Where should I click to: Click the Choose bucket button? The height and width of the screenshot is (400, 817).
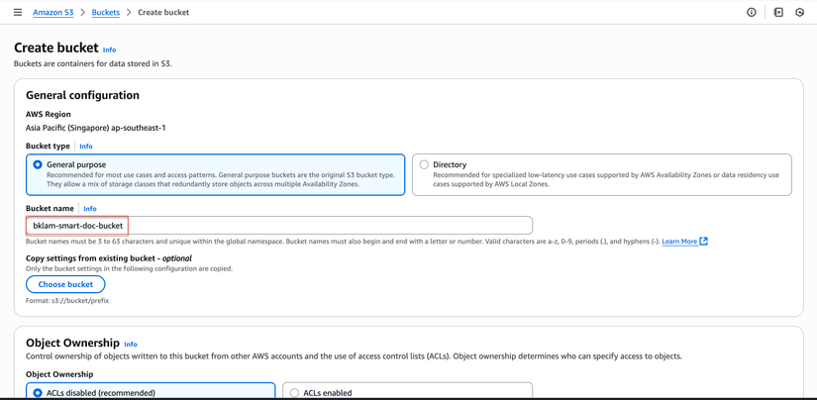(x=65, y=284)
